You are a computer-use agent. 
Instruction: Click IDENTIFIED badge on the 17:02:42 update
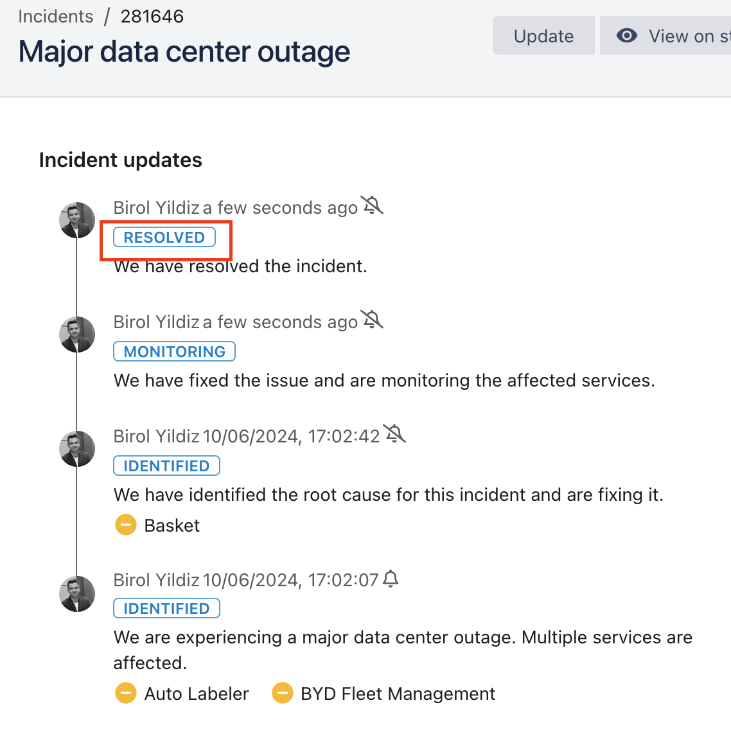point(166,466)
